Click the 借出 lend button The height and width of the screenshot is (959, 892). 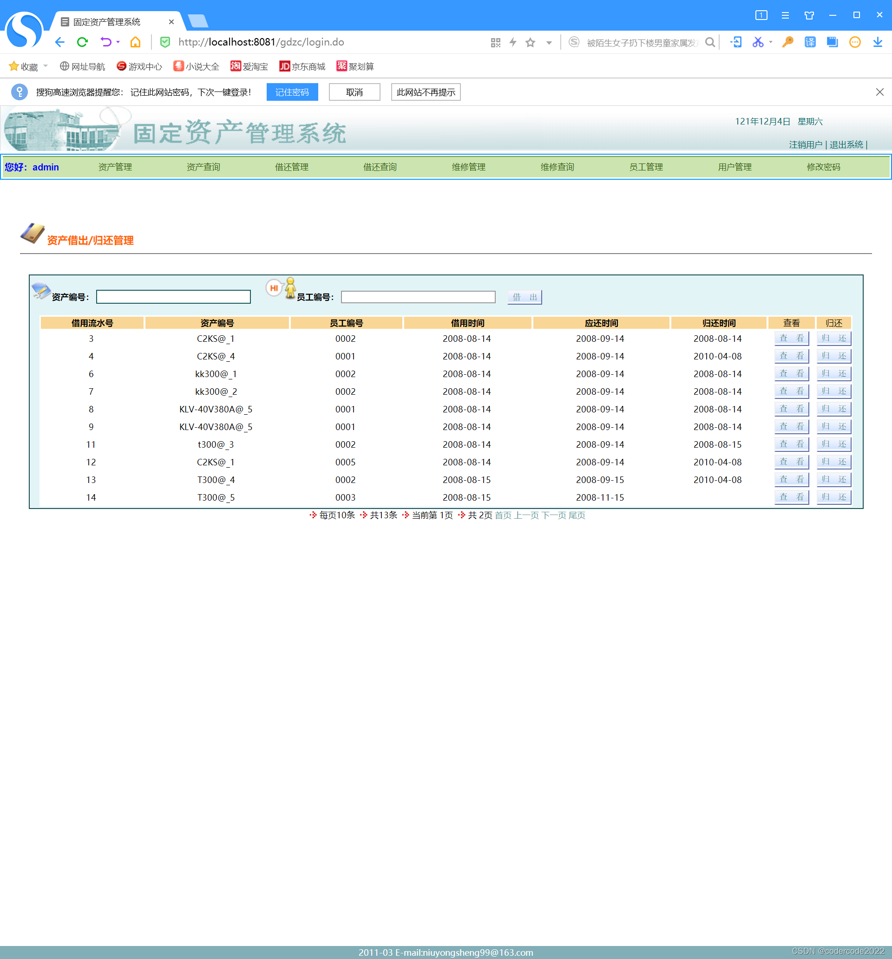click(x=524, y=297)
